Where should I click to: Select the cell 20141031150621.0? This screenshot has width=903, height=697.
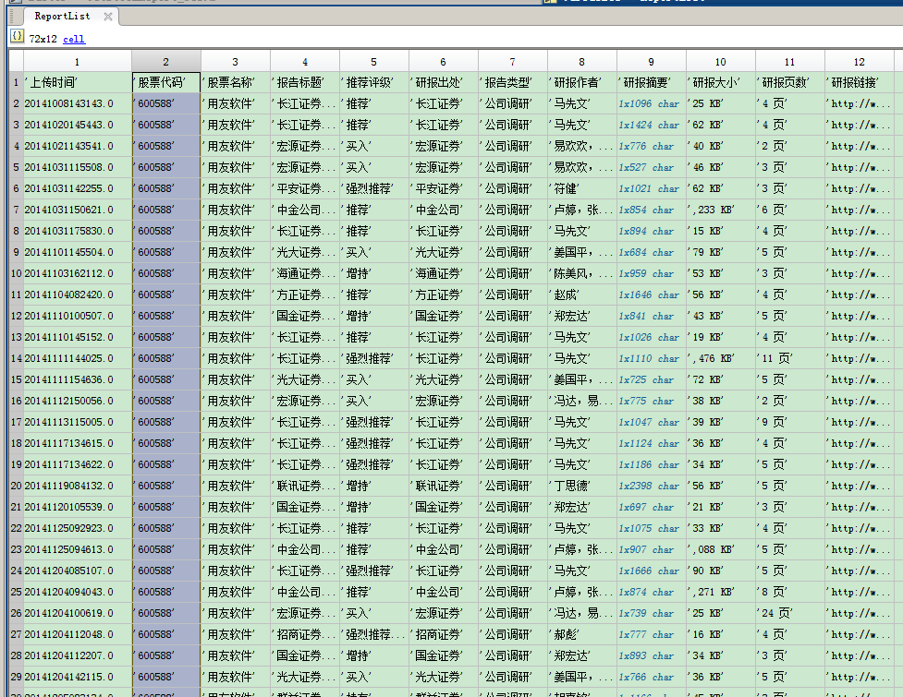click(x=77, y=210)
